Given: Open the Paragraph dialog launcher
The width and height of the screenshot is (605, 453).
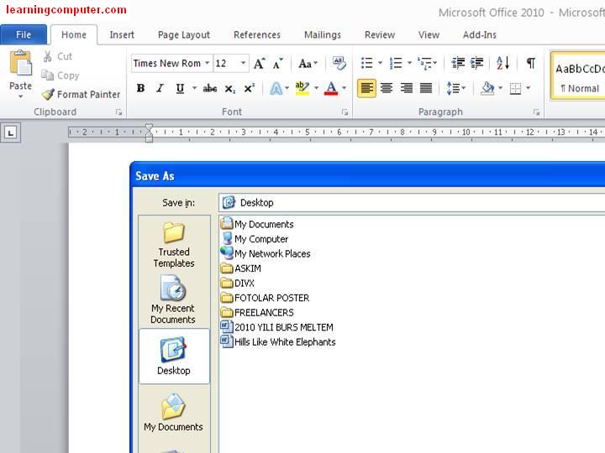Looking at the screenshot, I should coord(536,112).
